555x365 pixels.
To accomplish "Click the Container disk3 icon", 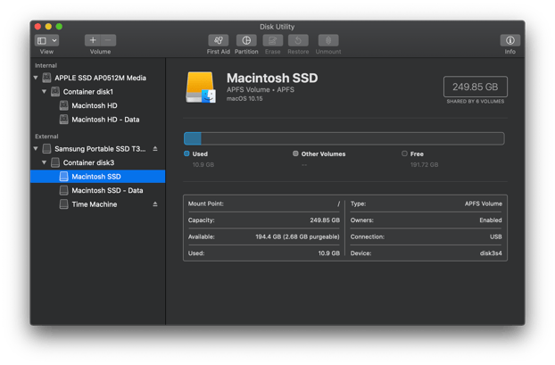I will pos(55,162).
